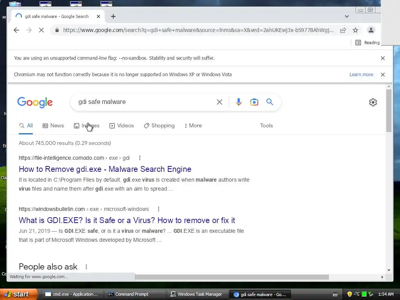The height and width of the screenshot is (300, 400).
Task: Open the Chrome profile avatar menu
Action: (371, 30)
